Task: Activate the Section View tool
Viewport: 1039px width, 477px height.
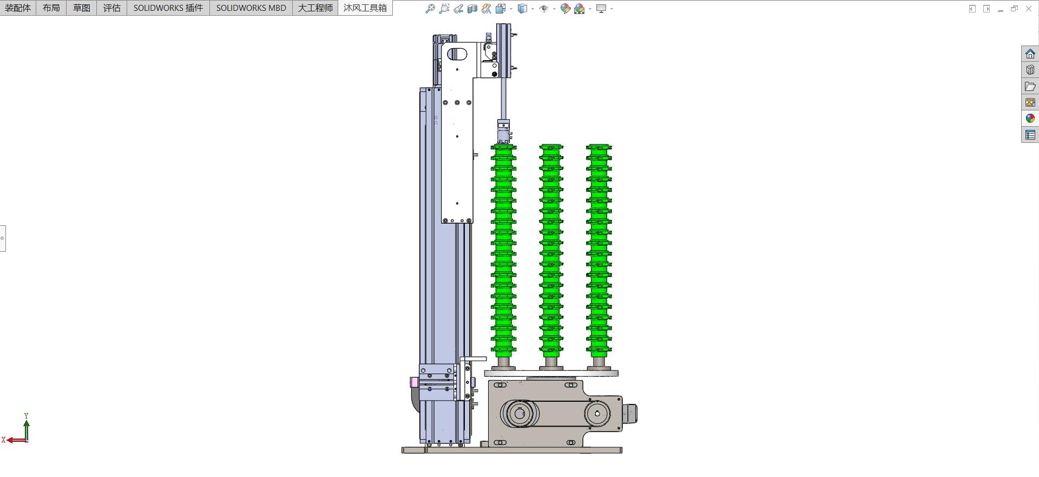Action: [472, 9]
